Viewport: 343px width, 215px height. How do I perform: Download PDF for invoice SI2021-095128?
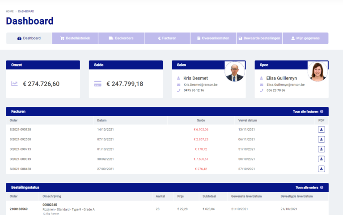coord(321,130)
